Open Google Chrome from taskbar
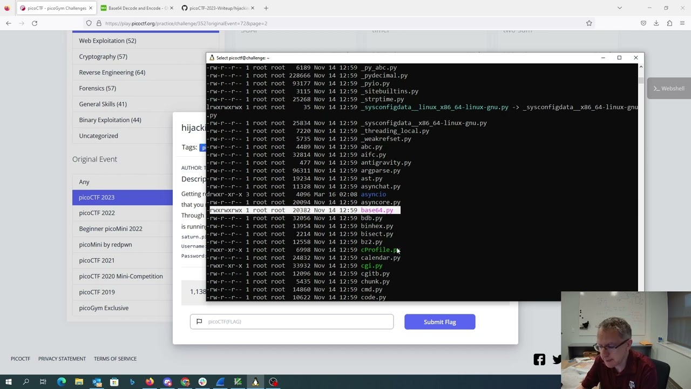This screenshot has width=691, height=389. pyautogui.click(x=185, y=382)
